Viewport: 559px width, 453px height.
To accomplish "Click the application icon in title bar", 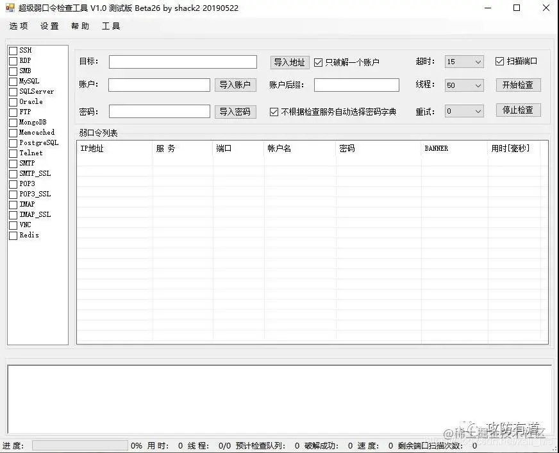I will pos(10,8).
